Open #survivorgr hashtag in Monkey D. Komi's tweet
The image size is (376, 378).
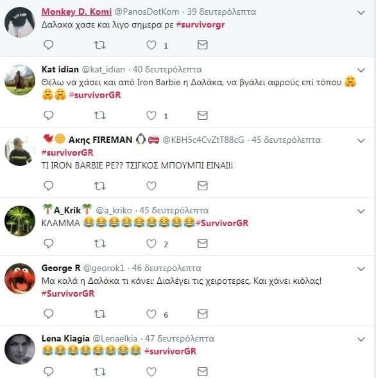point(200,24)
